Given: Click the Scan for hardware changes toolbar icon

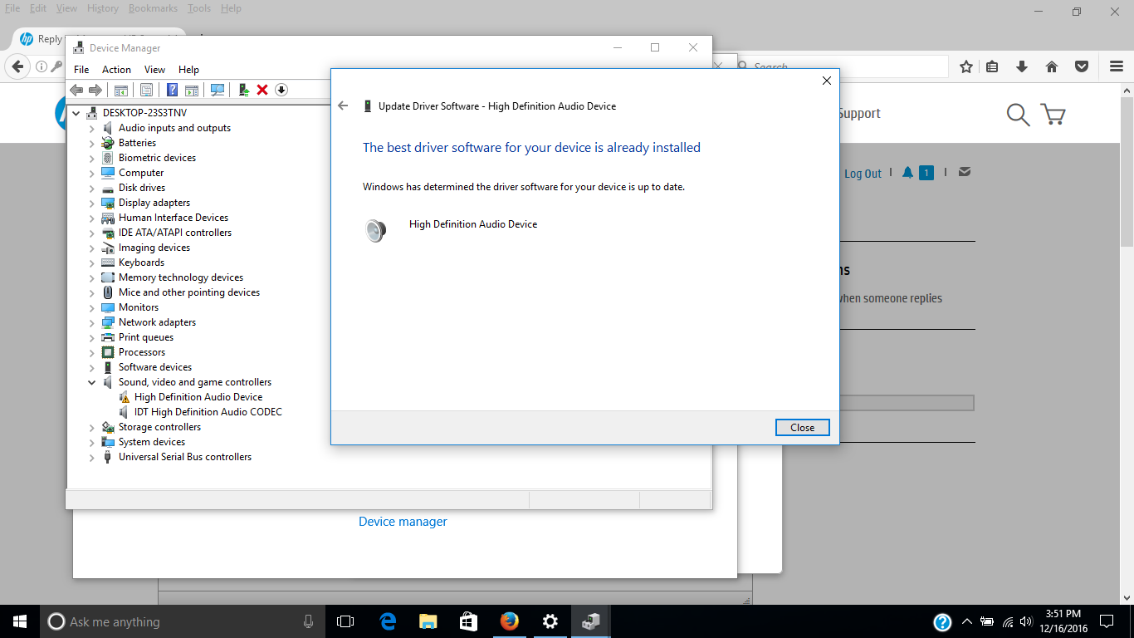Looking at the screenshot, I should [x=218, y=90].
